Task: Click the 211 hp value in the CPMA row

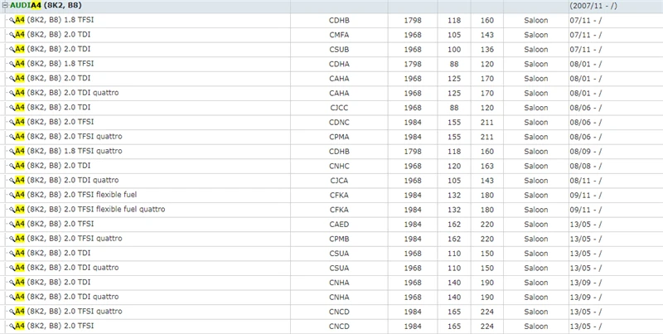Action: coord(487,137)
